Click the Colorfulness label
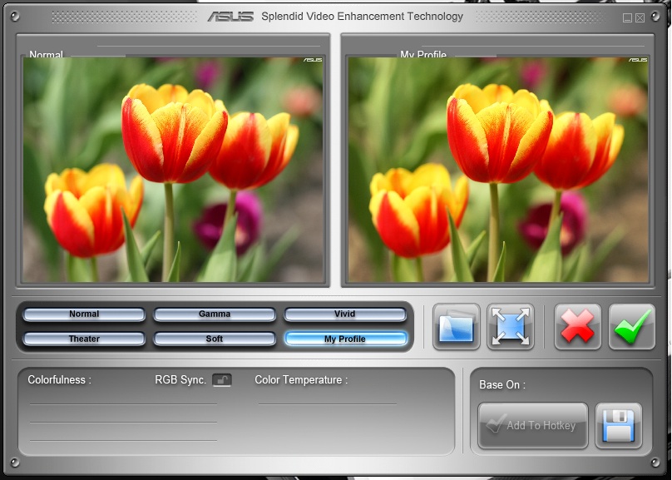 tap(60, 380)
